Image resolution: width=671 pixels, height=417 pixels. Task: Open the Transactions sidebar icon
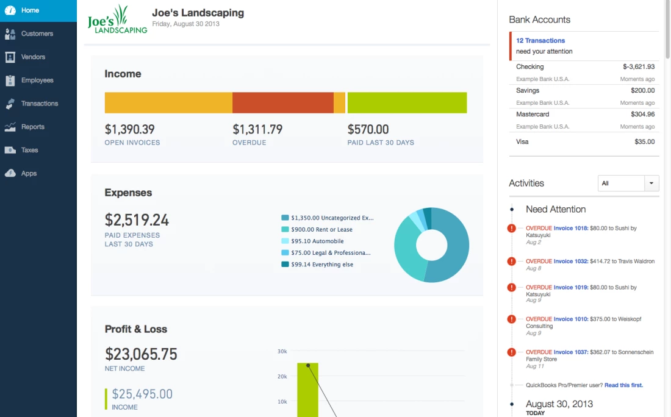click(10, 104)
